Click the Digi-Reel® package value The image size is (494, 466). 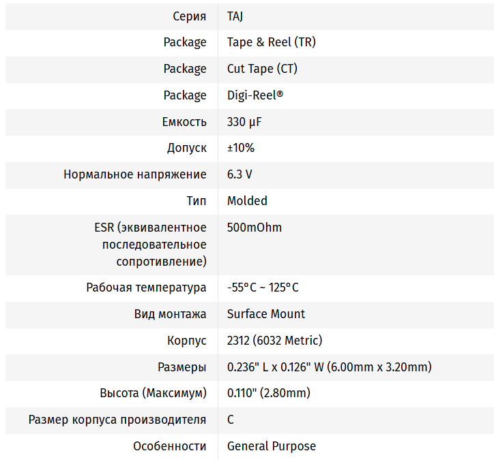tap(255, 95)
